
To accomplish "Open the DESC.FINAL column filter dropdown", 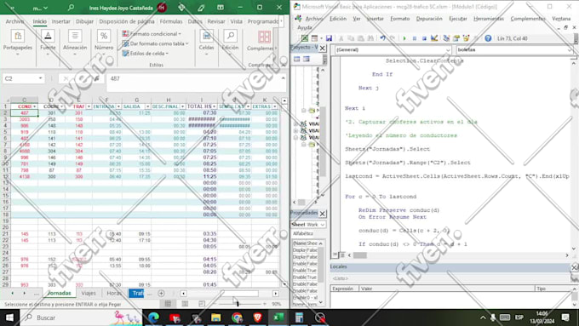I will pos(183,106).
